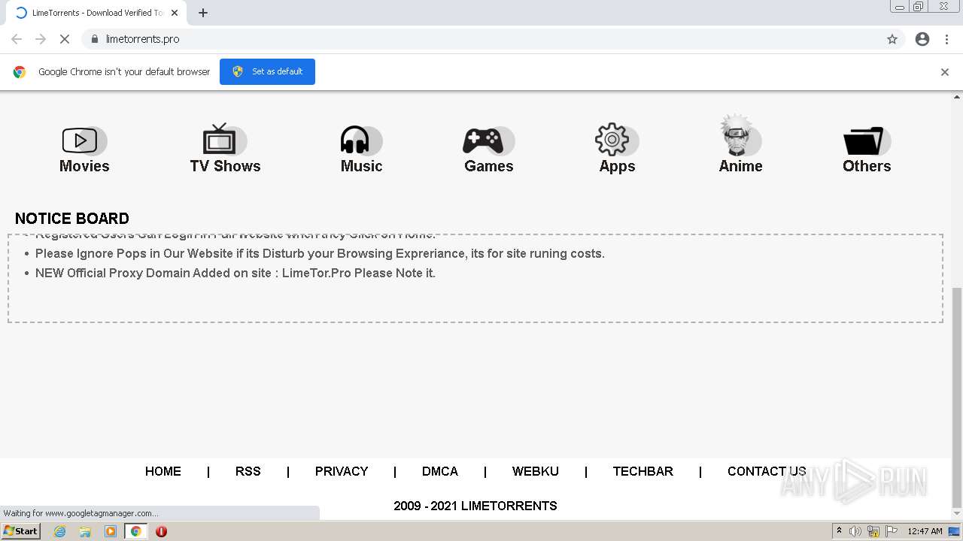Switch to Chrome taskbar button

click(136, 531)
